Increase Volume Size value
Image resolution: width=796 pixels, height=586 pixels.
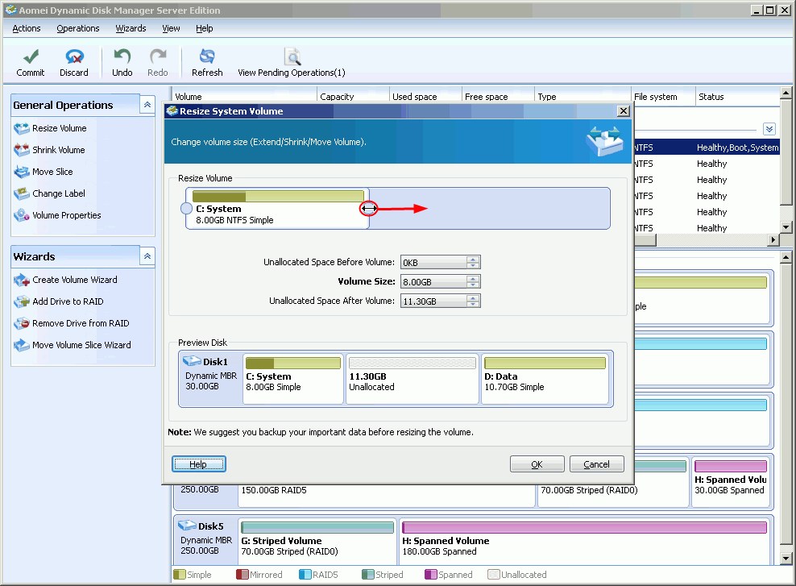tap(473, 278)
